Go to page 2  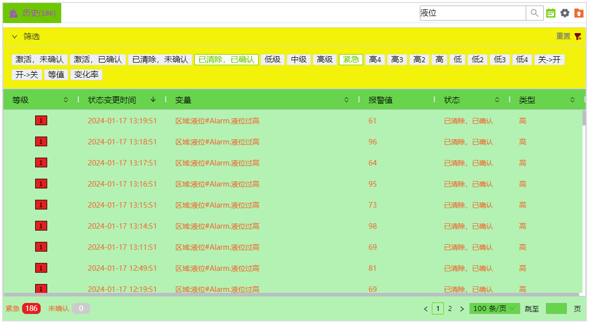click(x=450, y=309)
